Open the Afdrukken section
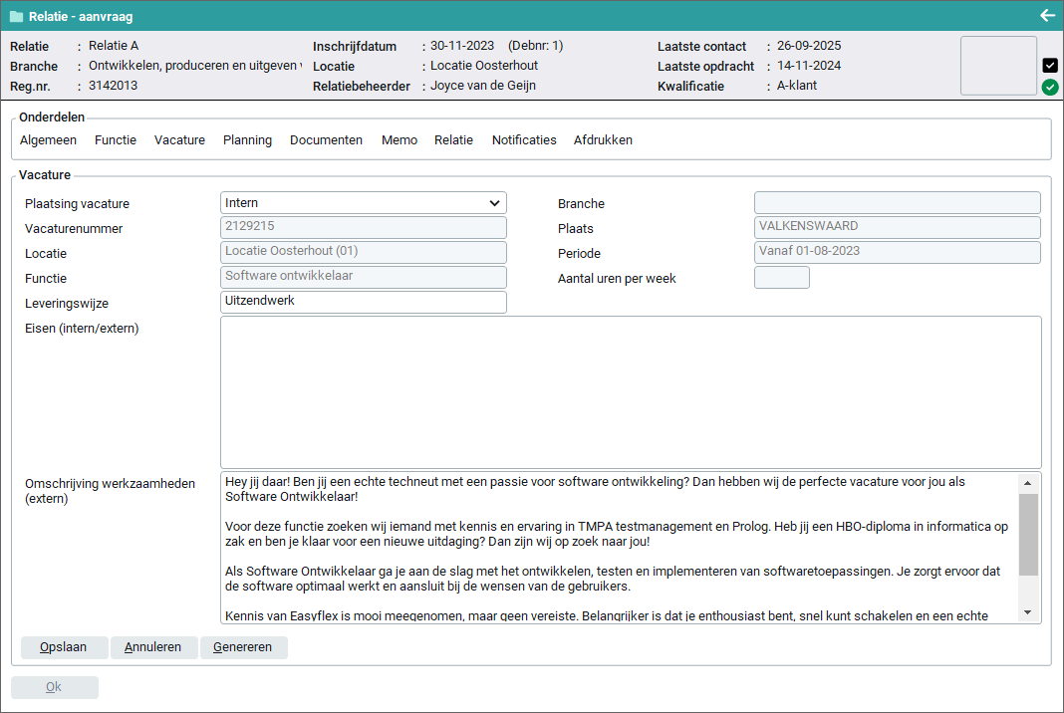1064x713 pixels. 603,140
